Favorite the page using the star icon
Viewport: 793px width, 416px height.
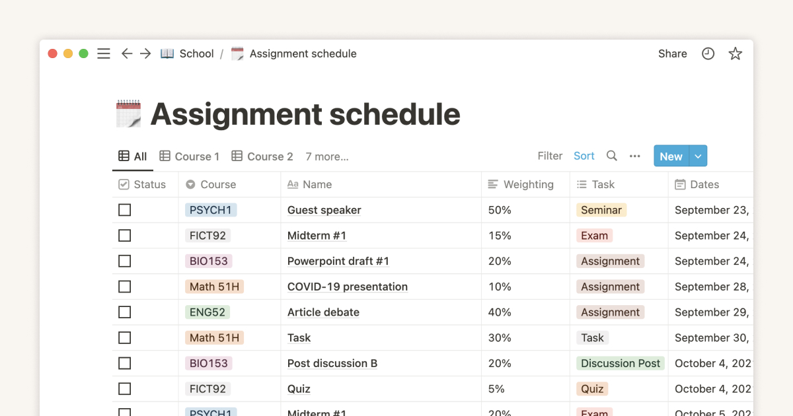(x=735, y=53)
